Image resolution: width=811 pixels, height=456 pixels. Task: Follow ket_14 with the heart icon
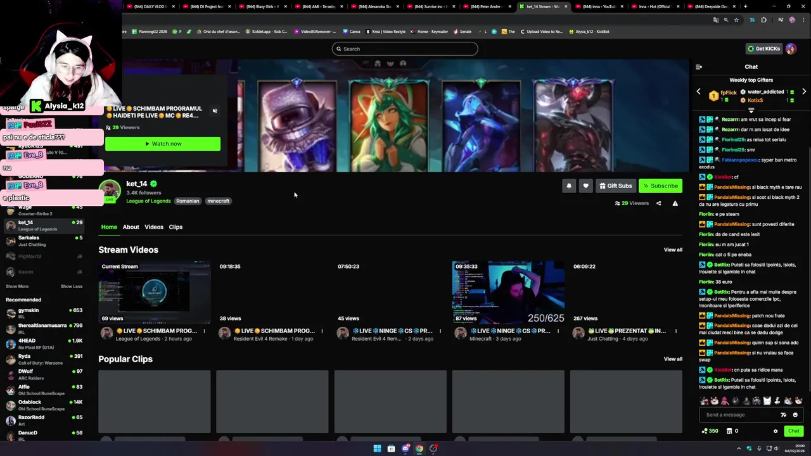(x=585, y=186)
